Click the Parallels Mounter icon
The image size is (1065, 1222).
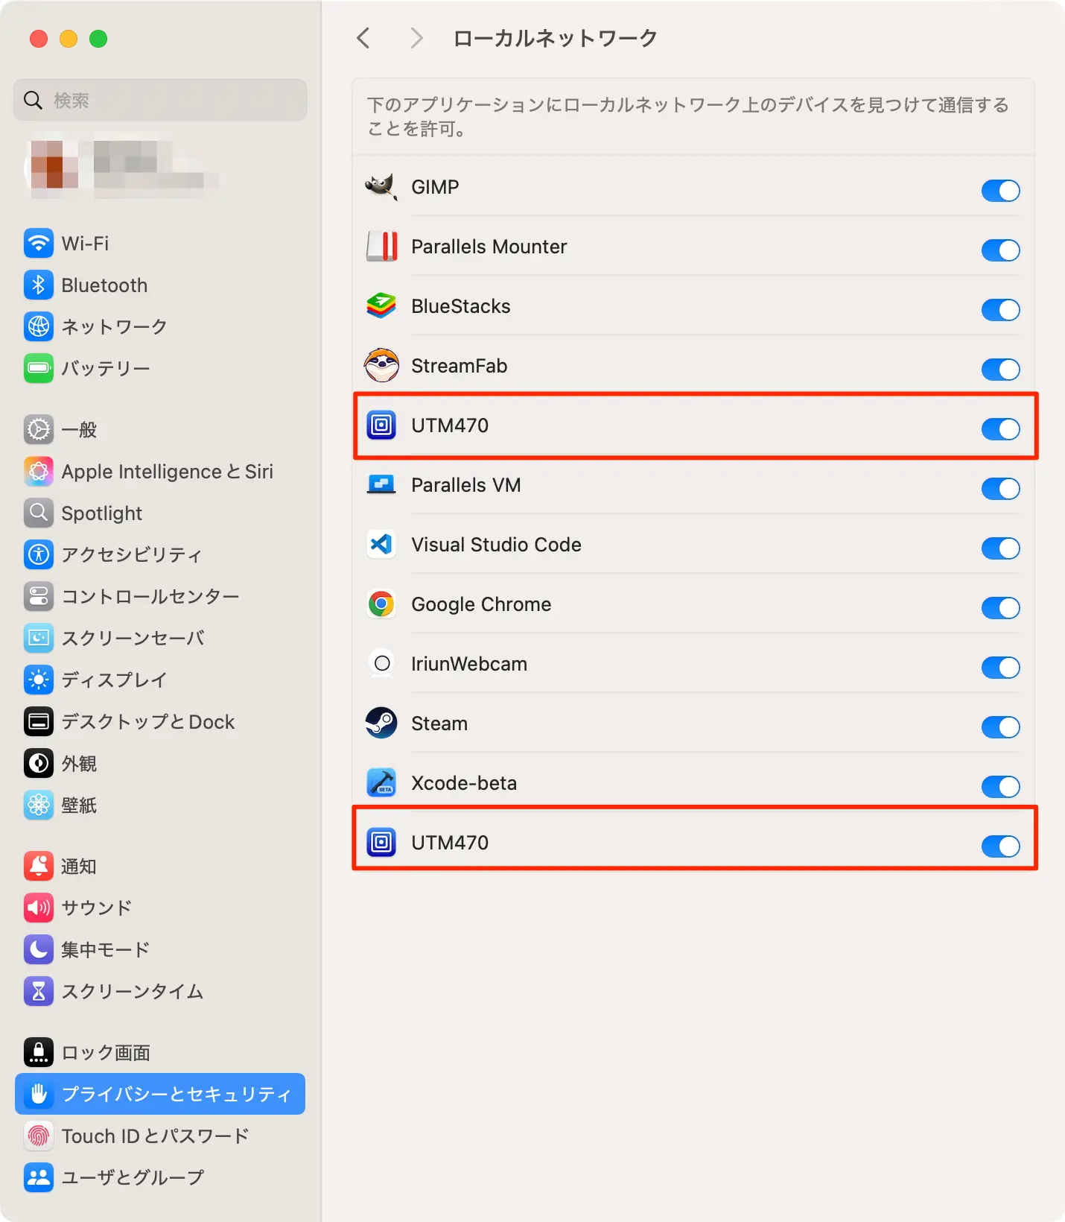tap(381, 246)
